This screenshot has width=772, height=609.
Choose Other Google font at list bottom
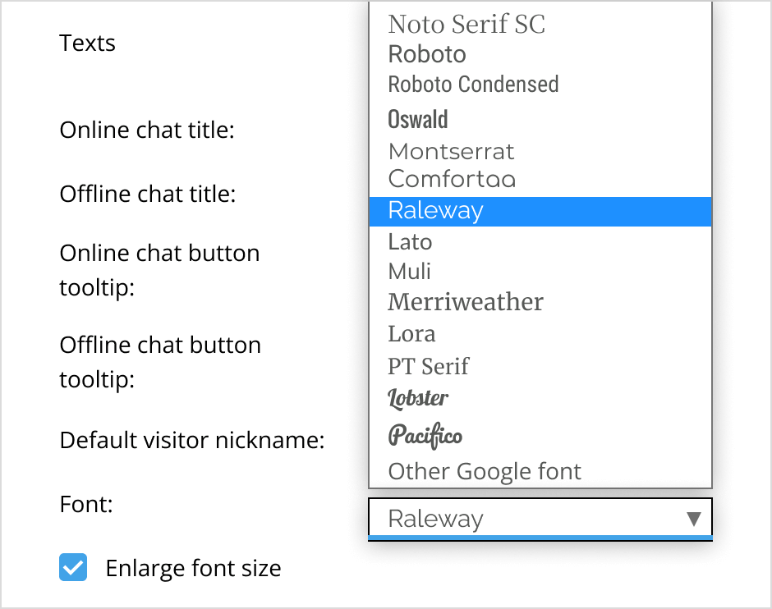(483, 471)
